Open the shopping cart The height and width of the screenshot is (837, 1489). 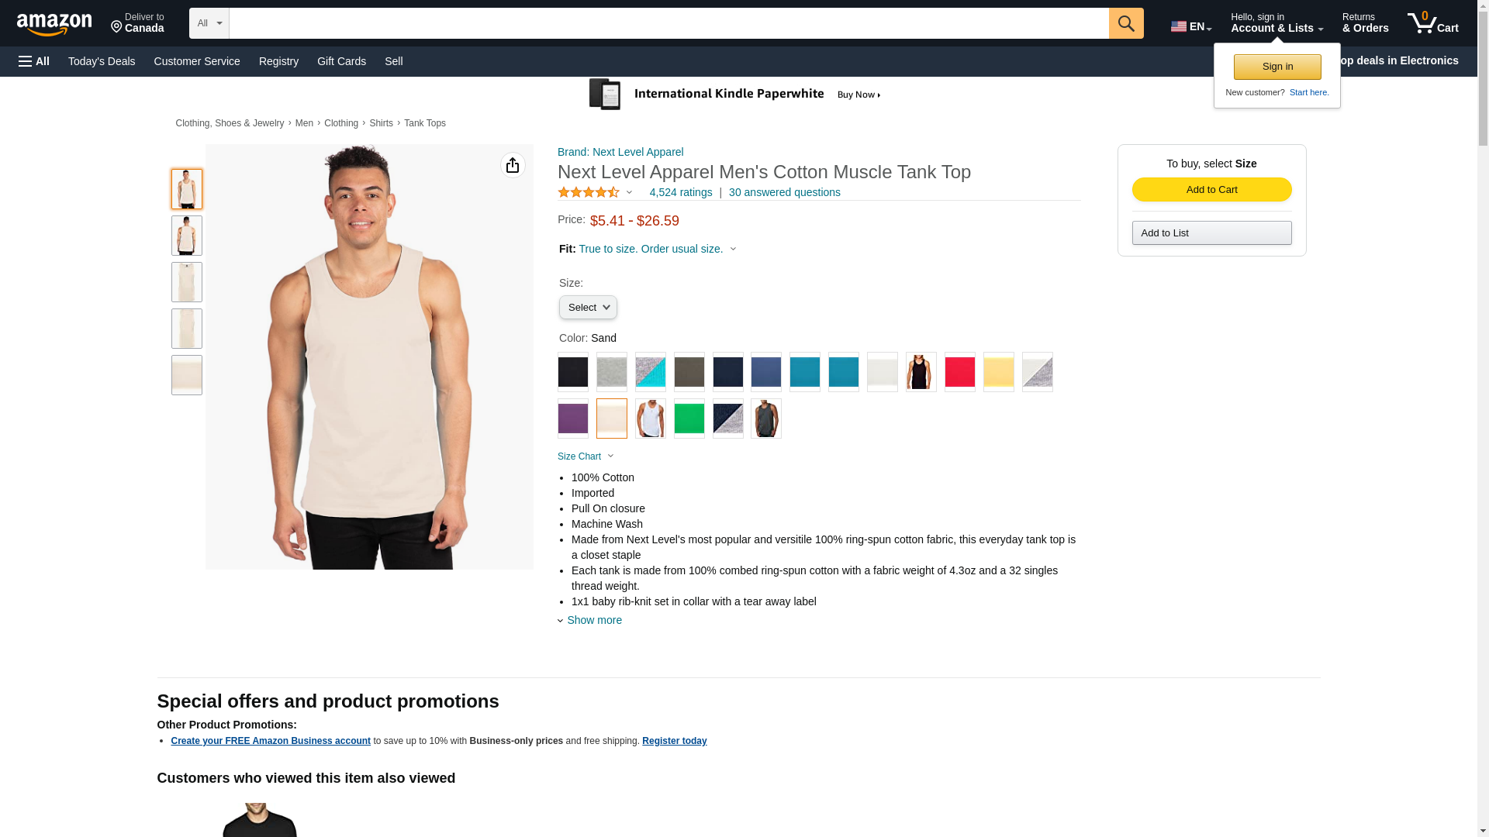(1432, 23)
